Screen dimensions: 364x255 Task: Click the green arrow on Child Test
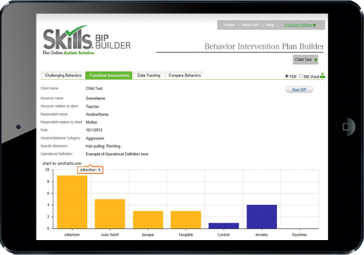click(x=315, y=60)
